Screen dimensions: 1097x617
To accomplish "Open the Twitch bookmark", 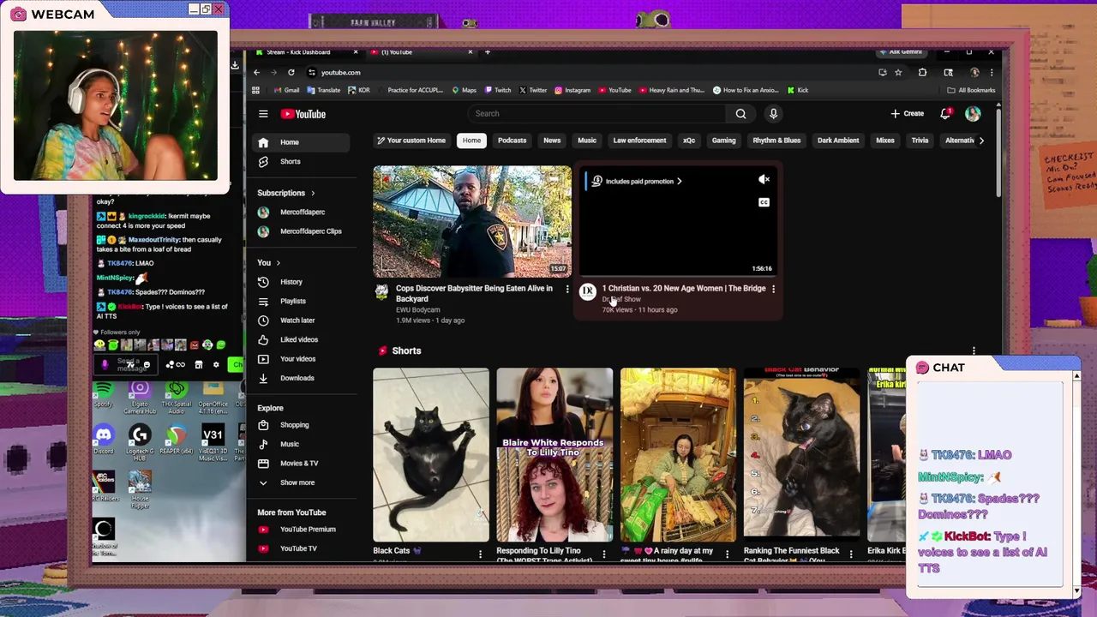I will [x=498, y=90].
